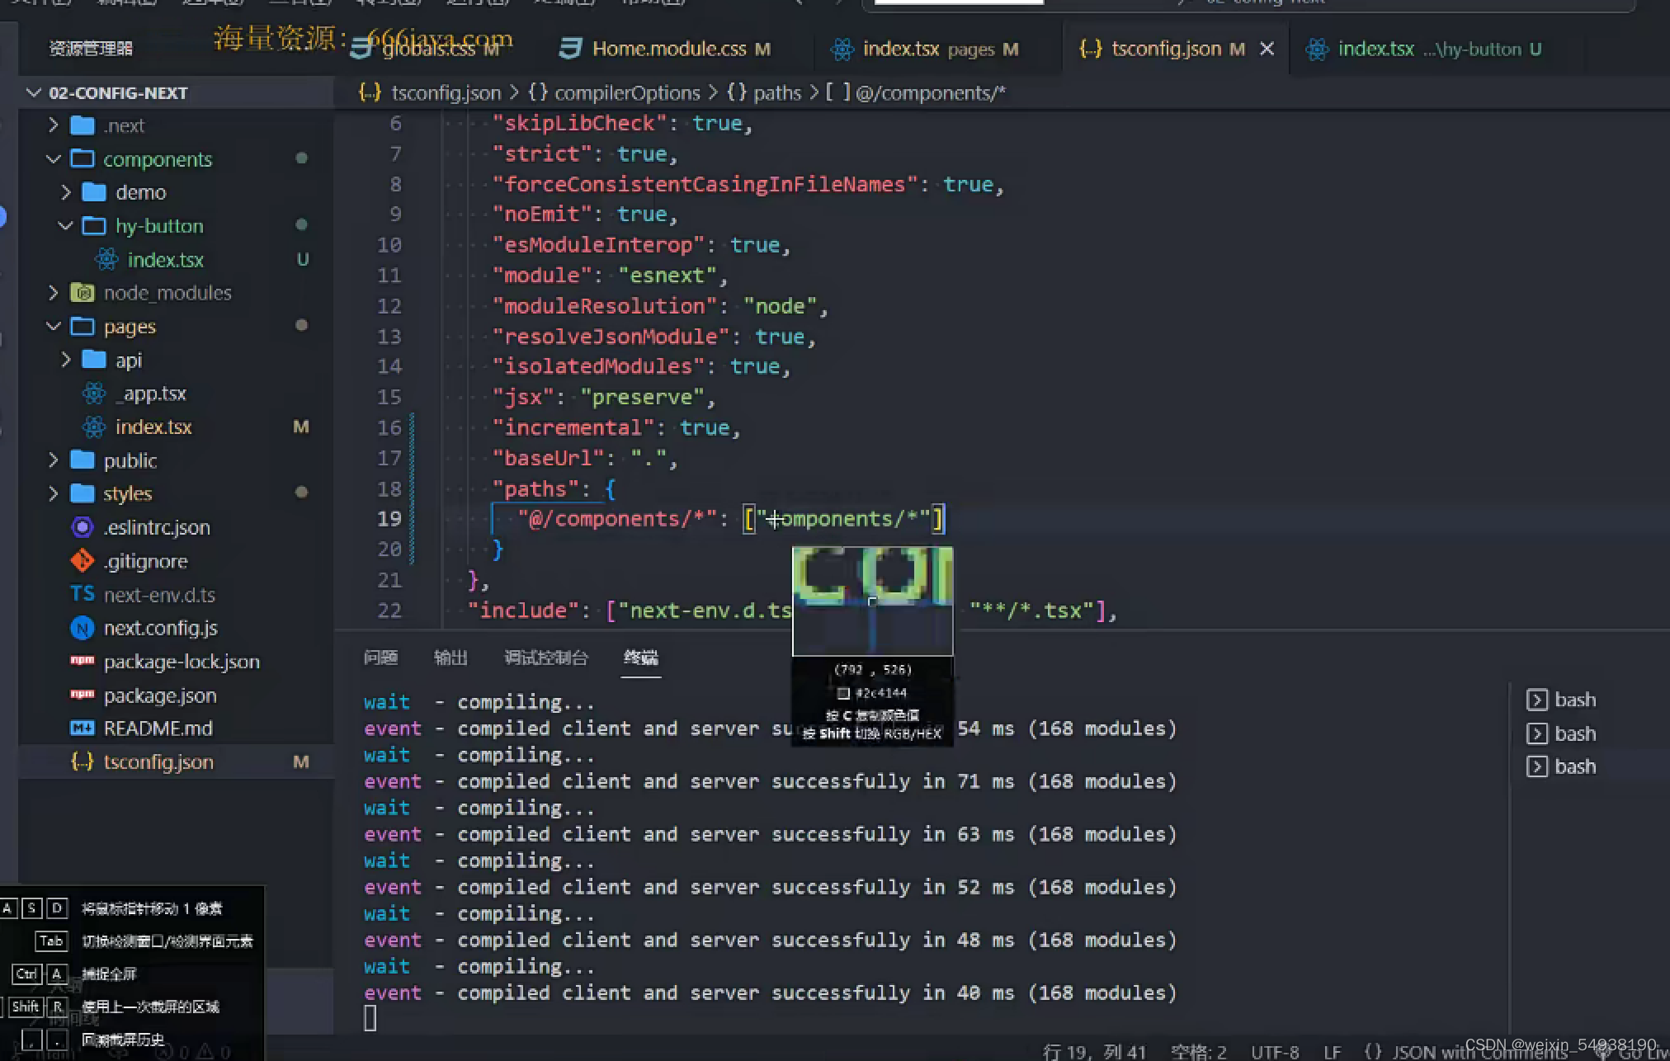Open the 输出 output panel tab

point(451,658)
